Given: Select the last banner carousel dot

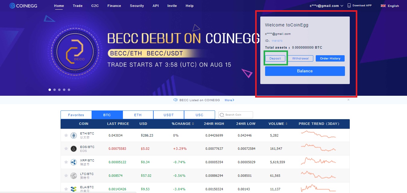Looking at the screenshot, I should (x=69, y=90).
